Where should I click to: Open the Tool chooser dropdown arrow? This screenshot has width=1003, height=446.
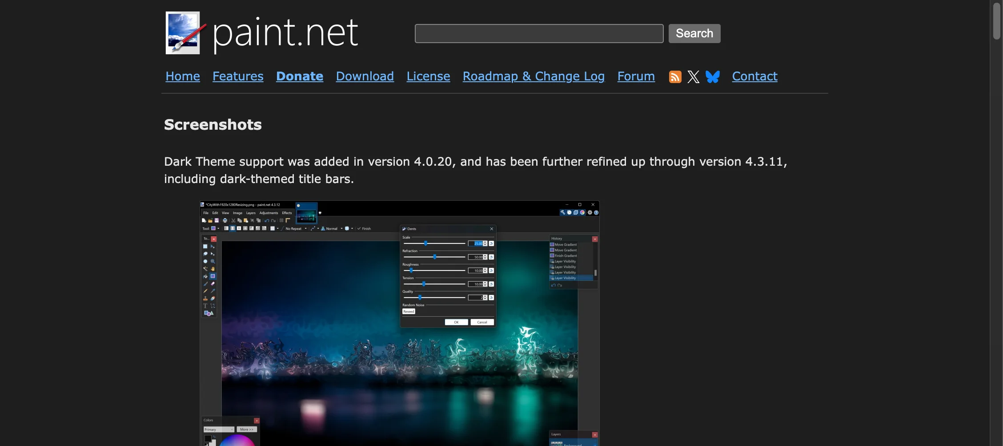coord(218,229)
